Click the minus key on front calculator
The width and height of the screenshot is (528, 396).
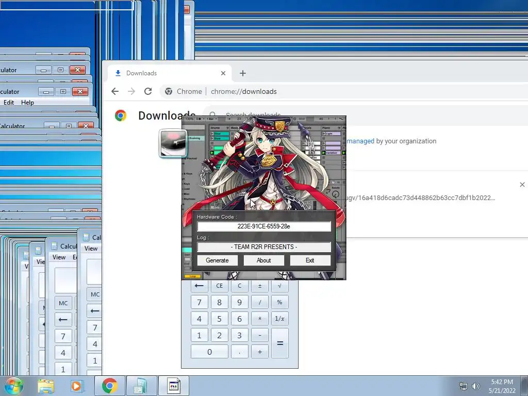point(260,335)
